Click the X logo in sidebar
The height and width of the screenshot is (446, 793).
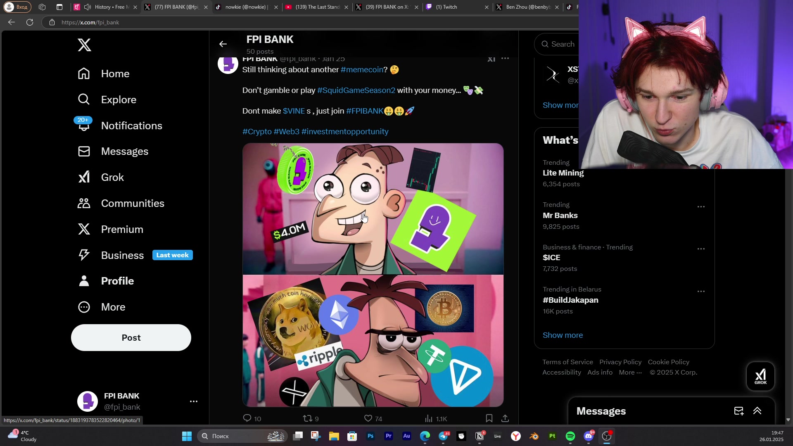coord(84,45)
